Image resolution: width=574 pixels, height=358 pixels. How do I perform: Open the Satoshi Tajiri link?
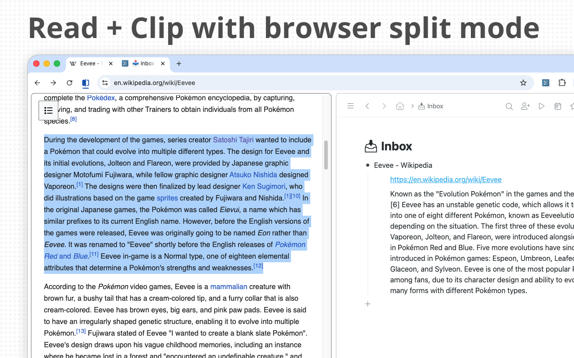(233, 140)
